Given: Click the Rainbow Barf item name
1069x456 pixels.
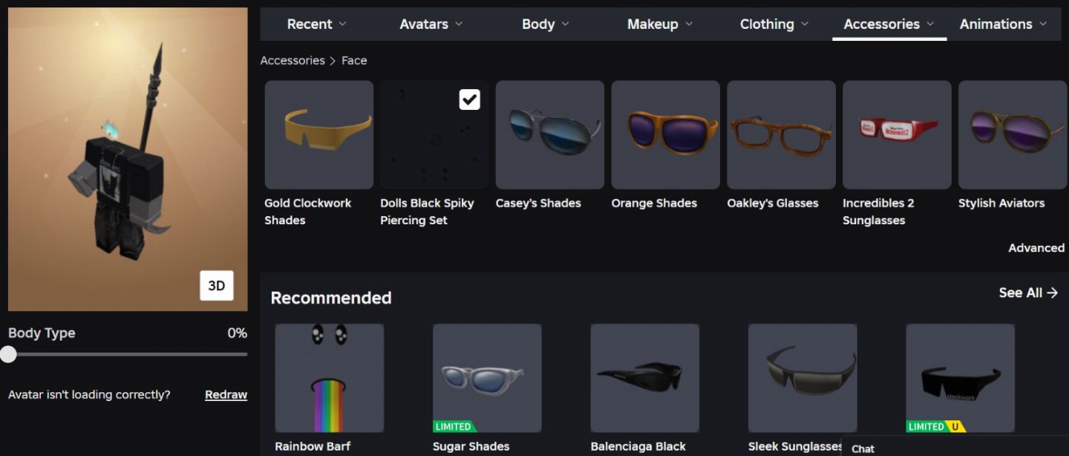Looking at the screenshot, I should pyautogui.click(x=313, y=446).
